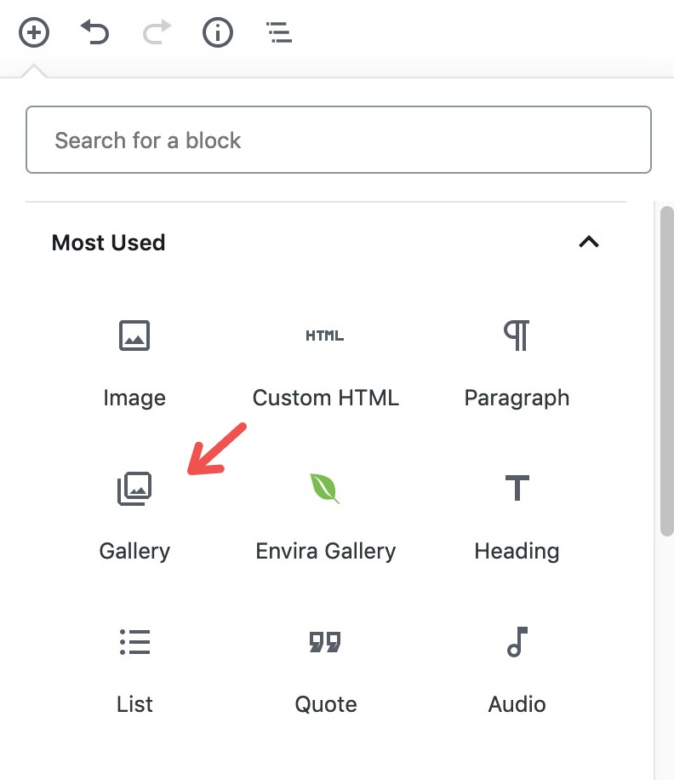Screen dimensions: 674x780
Task: Add a Paragraph block
Action: point(517,363)
